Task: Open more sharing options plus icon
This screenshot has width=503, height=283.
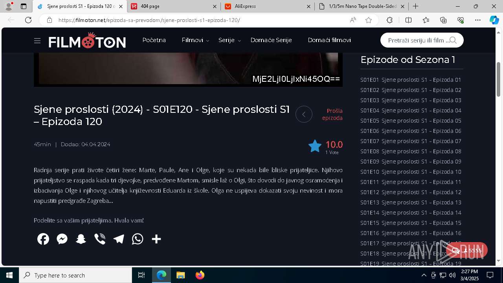Action: pyautogui.click(x=156, y=239)
